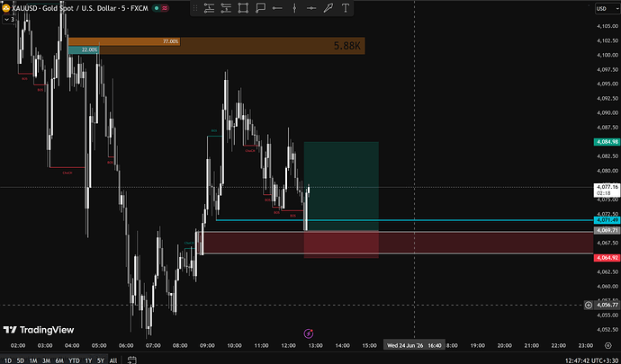Select the callout comment tool

pyautogui.click(x=260, y=8)
